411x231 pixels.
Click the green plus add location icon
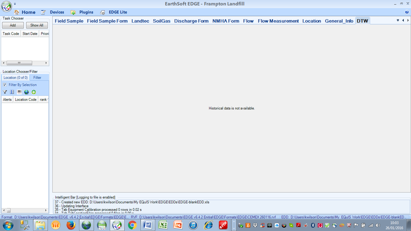(x=34, y=92)
